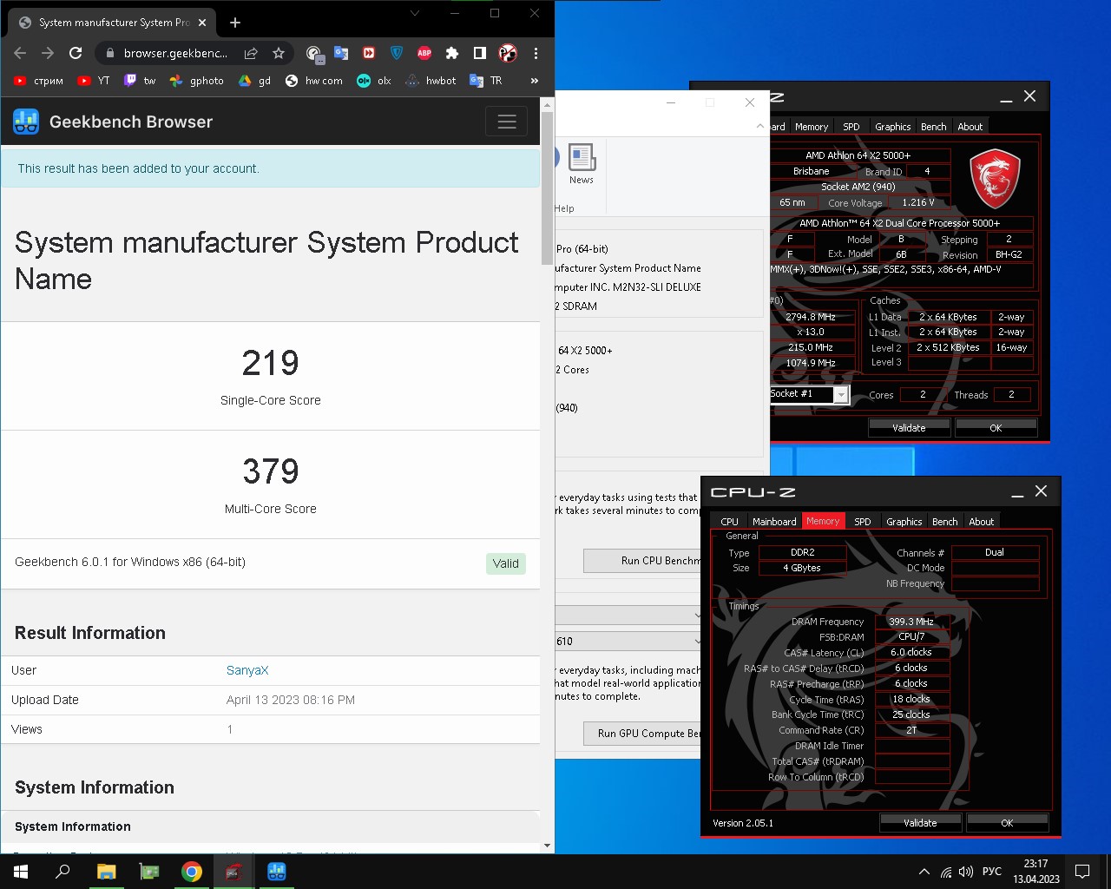
Task: Click the MSI dragon logo
Action: pyautogui.click(x=995, y=177)
